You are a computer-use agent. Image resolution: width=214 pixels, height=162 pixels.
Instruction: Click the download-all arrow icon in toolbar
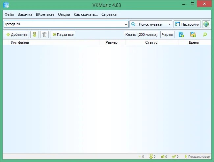tap(35, 35)
